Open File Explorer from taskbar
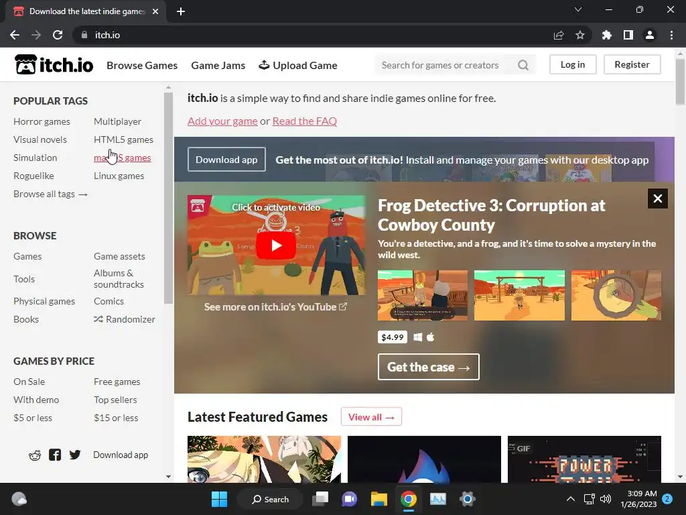The image size is (686, 515). pos(379,499)
